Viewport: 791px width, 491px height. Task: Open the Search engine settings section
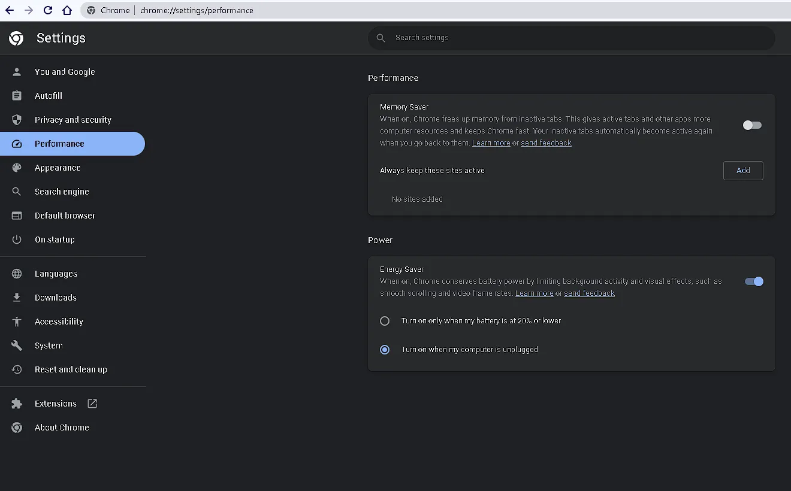[x=62, y=192]
